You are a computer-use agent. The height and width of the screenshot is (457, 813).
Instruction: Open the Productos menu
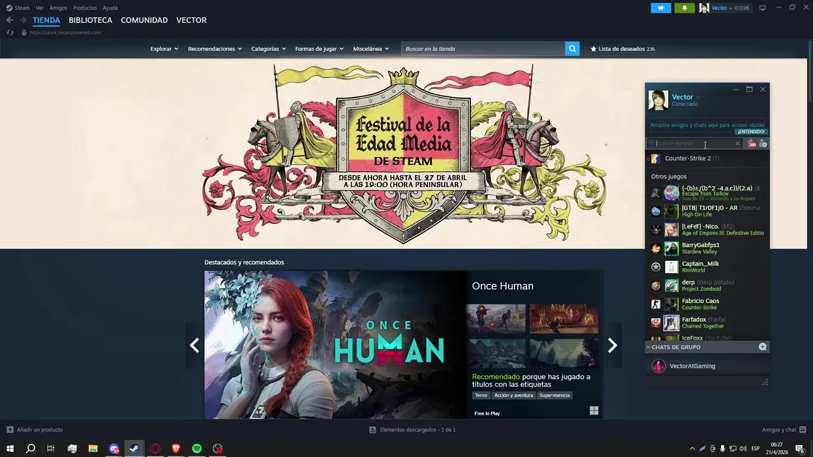pyautogui.click(x=85, y=8)
